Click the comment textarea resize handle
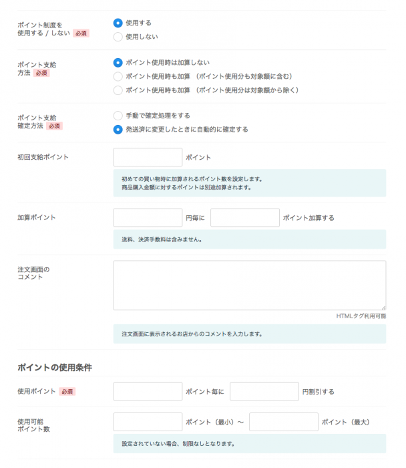The image size is (406, 468). coord(384,308)
